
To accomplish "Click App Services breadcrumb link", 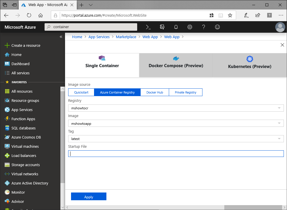I will pos(99,37).
